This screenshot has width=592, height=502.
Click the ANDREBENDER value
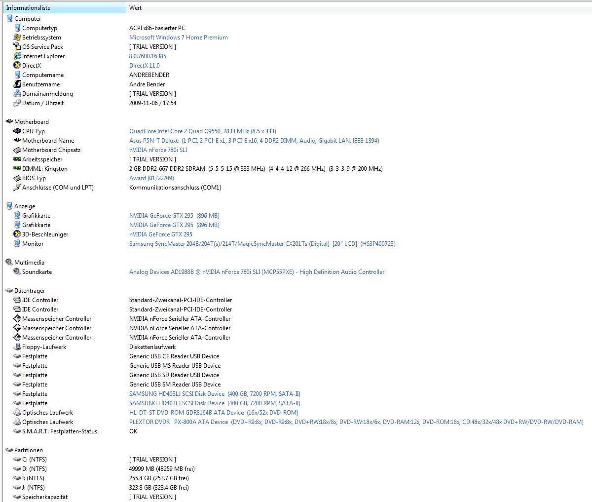(x=149, y=75)
